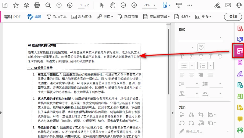Click the email envelope icon
Image resolution: width=244 pixels, height=138 pixels.
click(228, 5)
